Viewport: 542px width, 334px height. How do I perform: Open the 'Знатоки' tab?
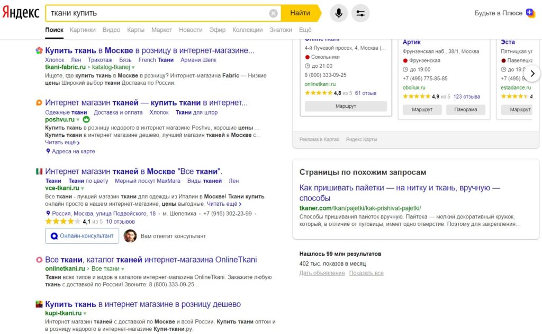(281, 30)
